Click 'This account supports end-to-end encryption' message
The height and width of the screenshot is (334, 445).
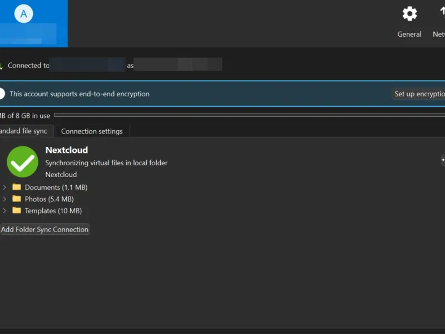(80, 94)
